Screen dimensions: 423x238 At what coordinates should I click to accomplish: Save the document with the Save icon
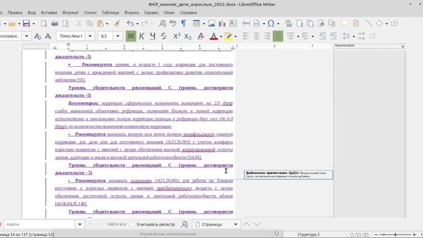(26, 24)
